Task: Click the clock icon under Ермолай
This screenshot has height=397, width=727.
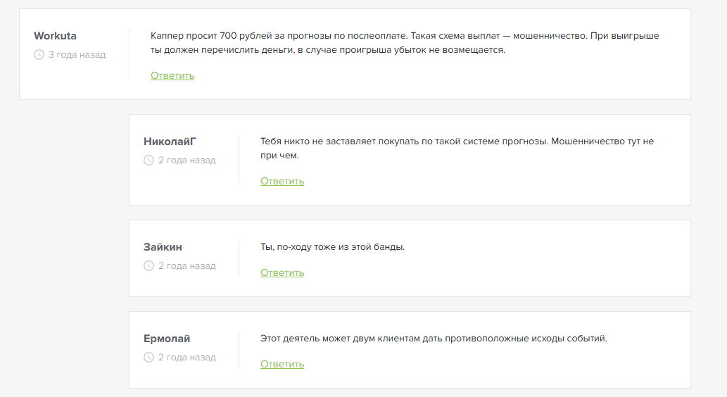Action: click(x=148, y=357)
